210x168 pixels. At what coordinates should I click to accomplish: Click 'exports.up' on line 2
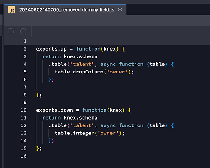(x=52, y=49)
